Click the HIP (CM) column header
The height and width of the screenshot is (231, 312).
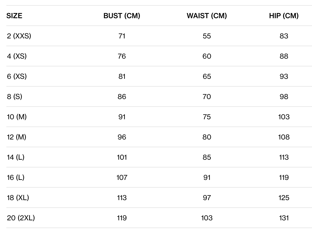tap(284, 16)
